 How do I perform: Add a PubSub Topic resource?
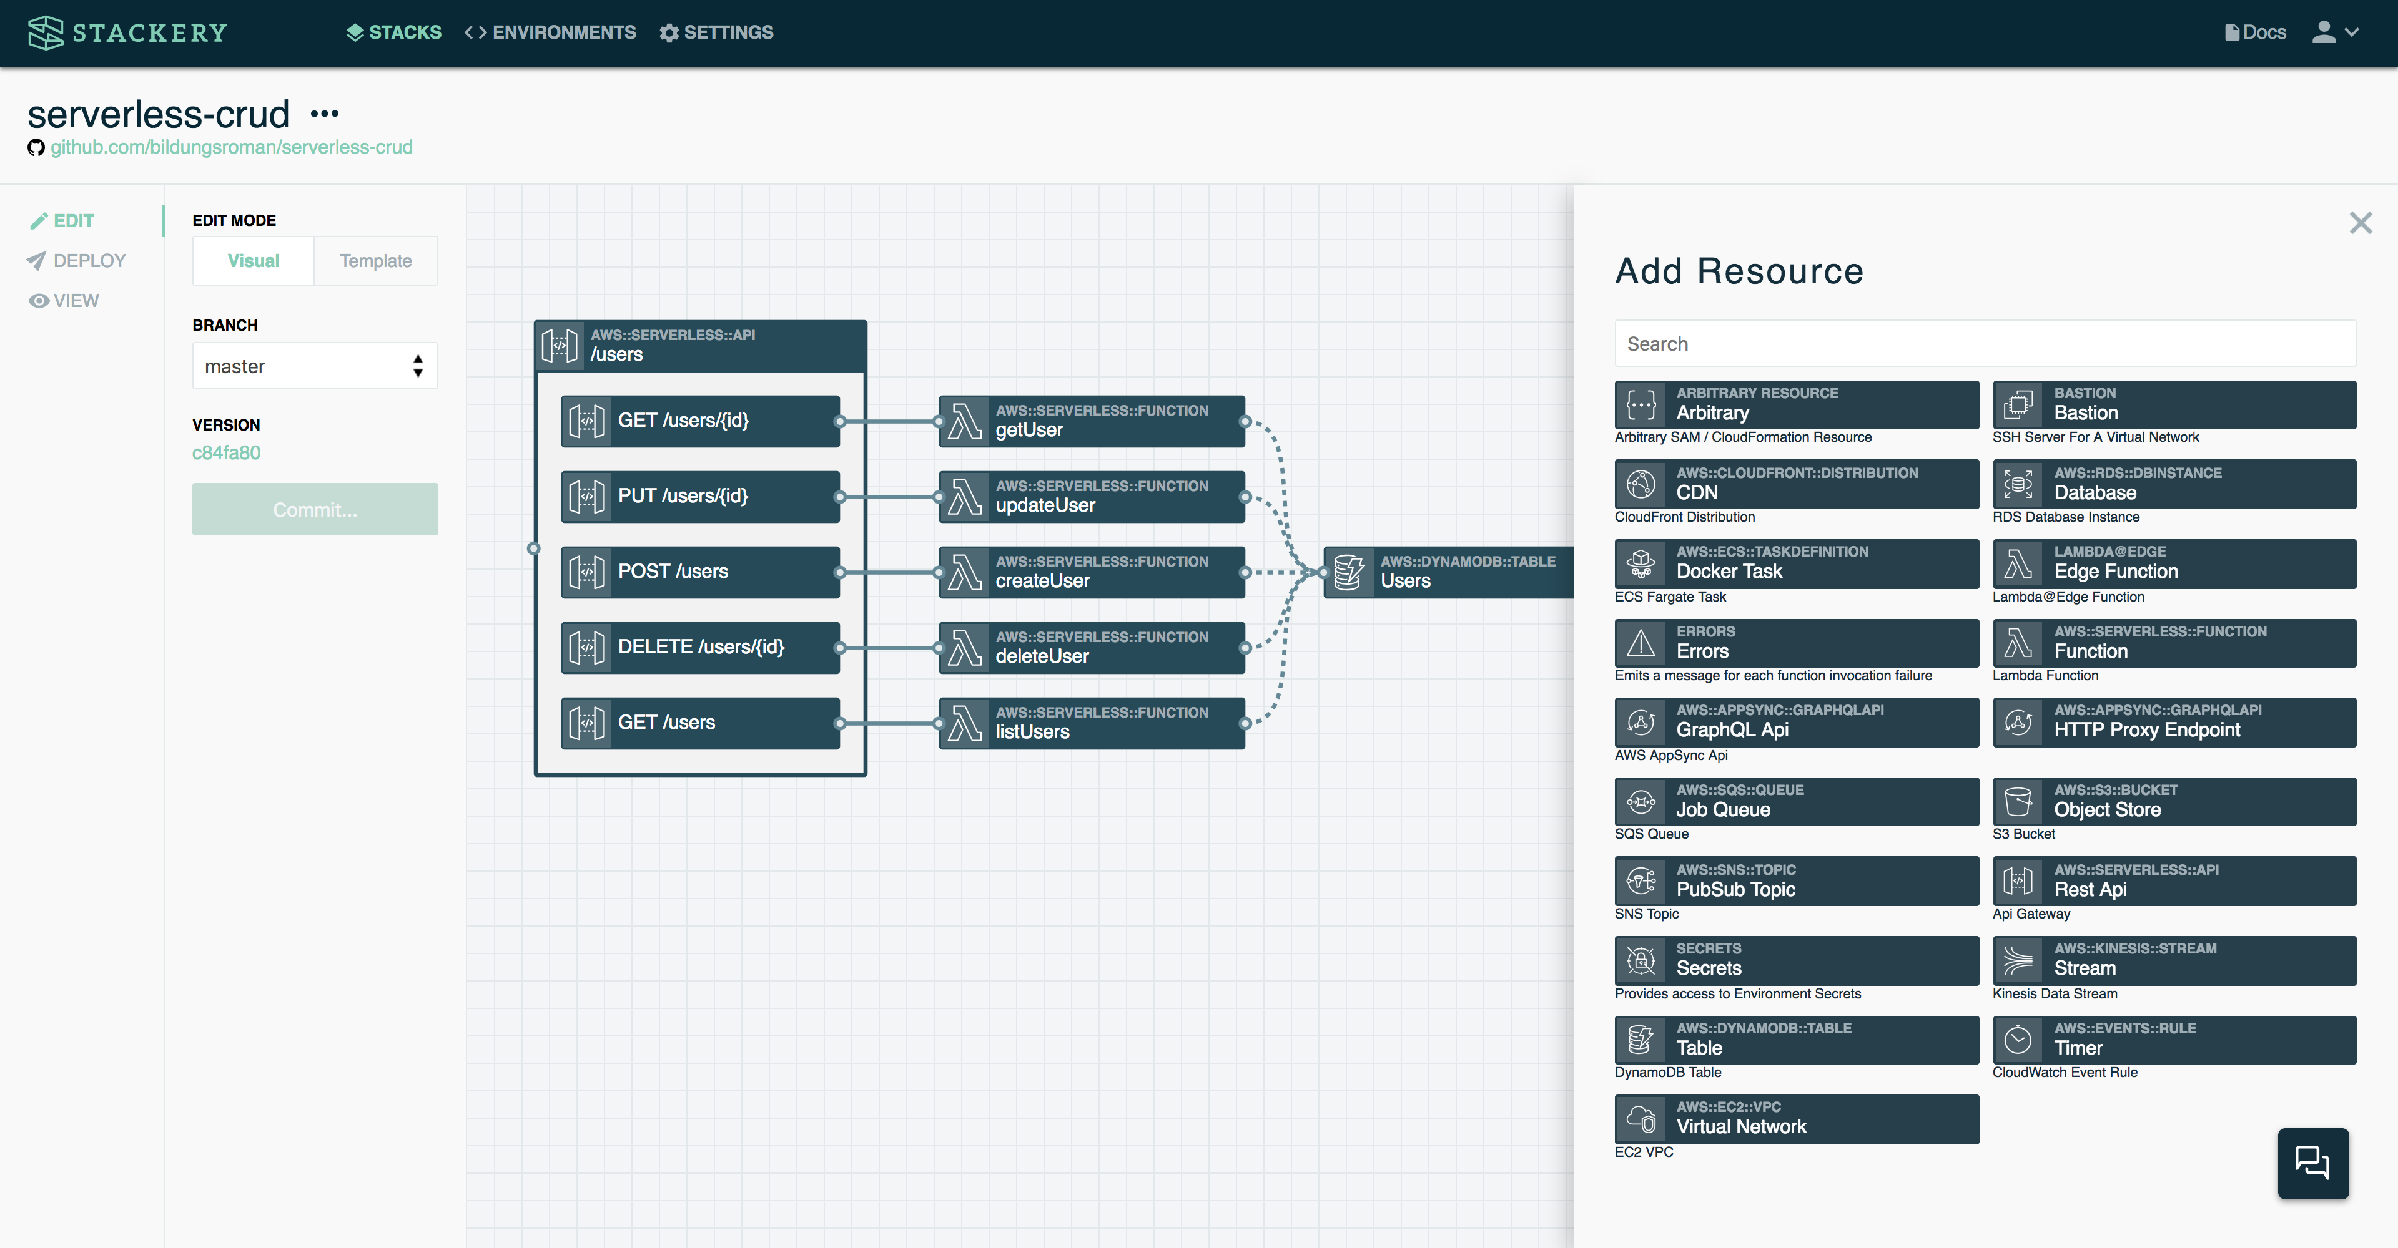pos(1797,880)
